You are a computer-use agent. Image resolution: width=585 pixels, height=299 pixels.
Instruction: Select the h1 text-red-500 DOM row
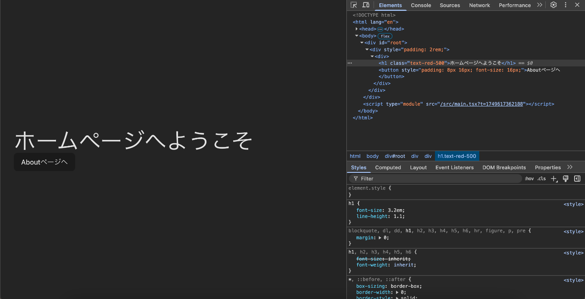(x=466, y=63)
